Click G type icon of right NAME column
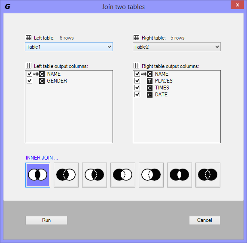The width and height of the screenshot is (247, 243). (x=149, y=74)
